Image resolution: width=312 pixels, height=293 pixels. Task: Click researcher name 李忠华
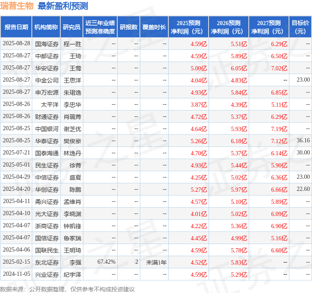72,105
